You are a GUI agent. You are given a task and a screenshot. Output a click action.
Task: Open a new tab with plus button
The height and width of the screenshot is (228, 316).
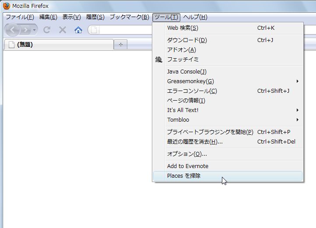[120, 45]
